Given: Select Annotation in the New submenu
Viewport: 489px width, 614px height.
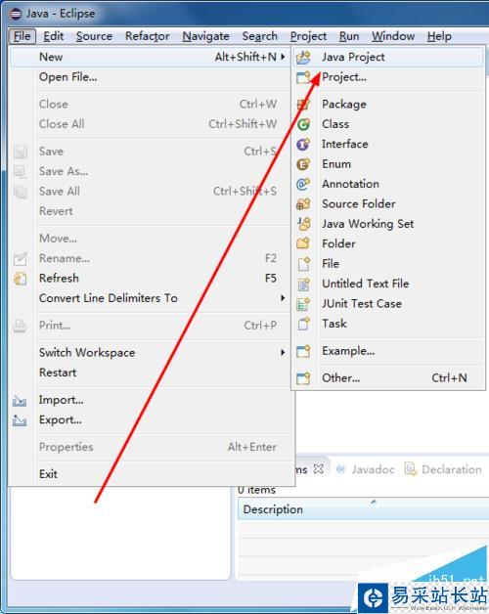Looking at the screenshot, I should pyautogui.click(x=388, y=184).
